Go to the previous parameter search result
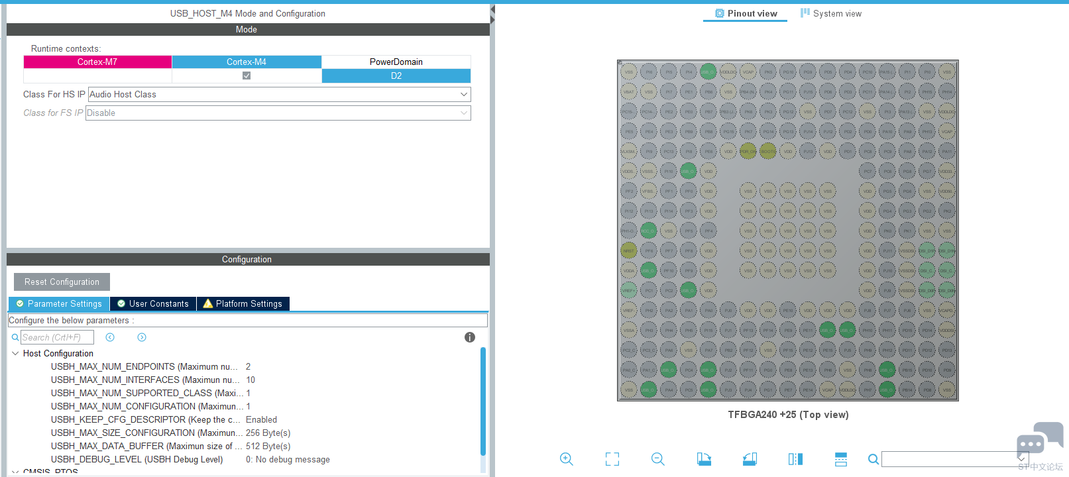This screenshot has height=477, width=1069. coord(110,337)
